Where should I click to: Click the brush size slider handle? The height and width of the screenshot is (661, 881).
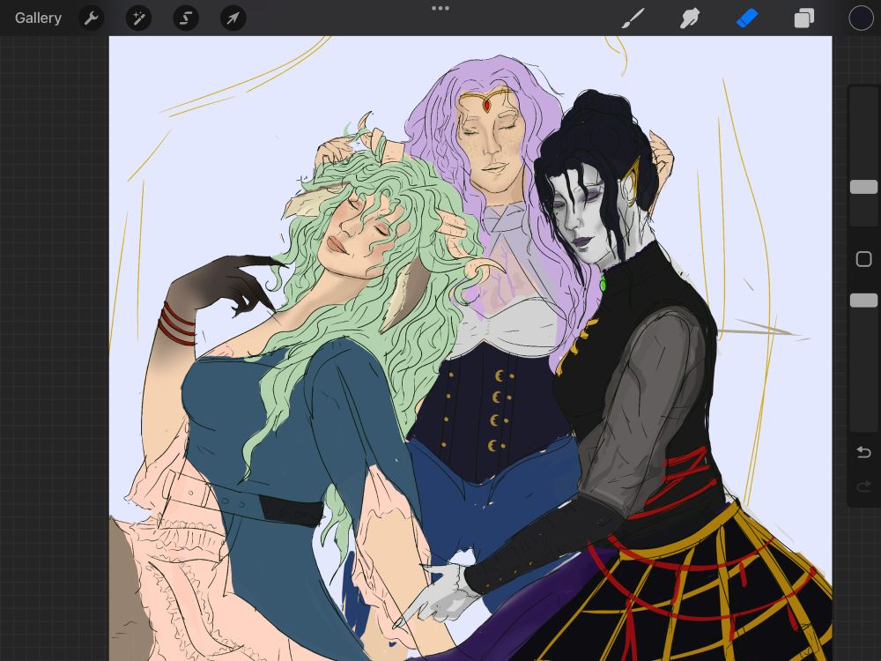click(863, 187)
